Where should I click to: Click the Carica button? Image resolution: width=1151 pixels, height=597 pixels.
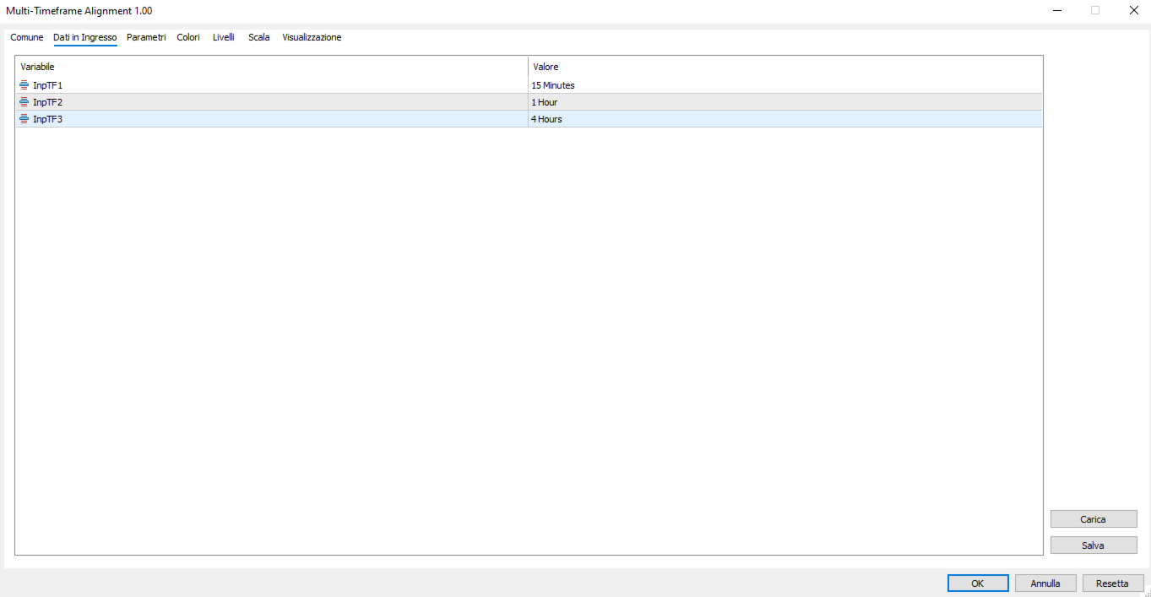point(1094,519)
